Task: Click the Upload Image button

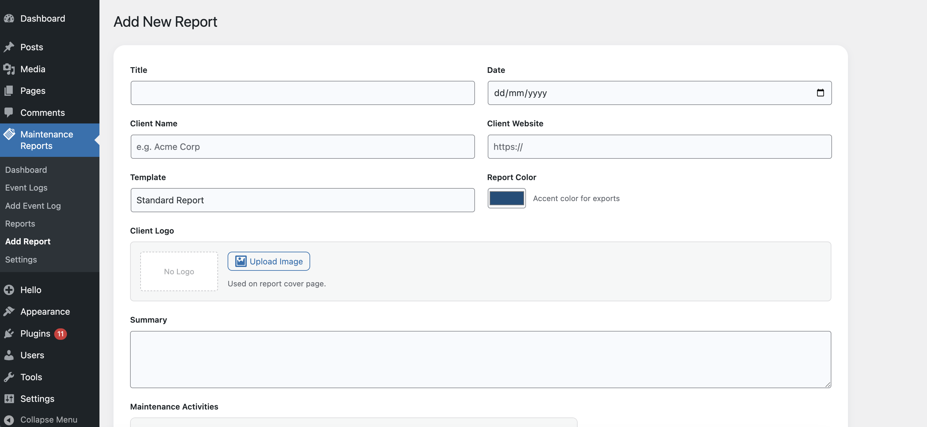Action: 269,261
